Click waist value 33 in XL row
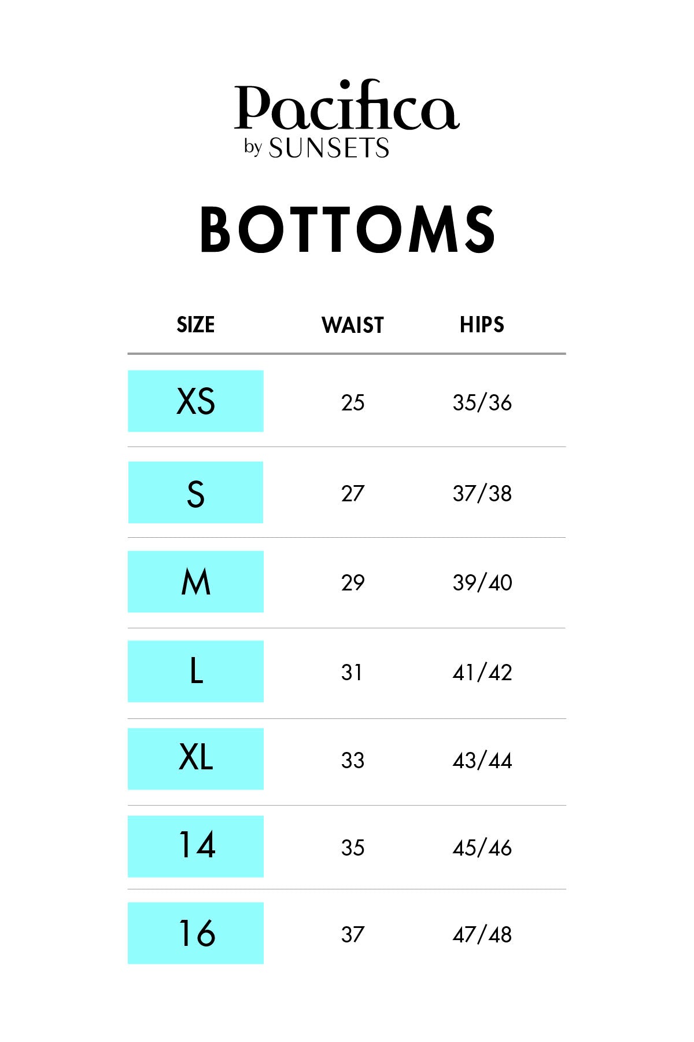 coord(353,761)
